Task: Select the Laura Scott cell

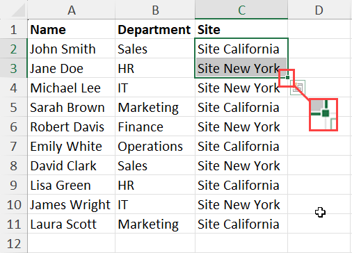Action: (x=72, y=224)
